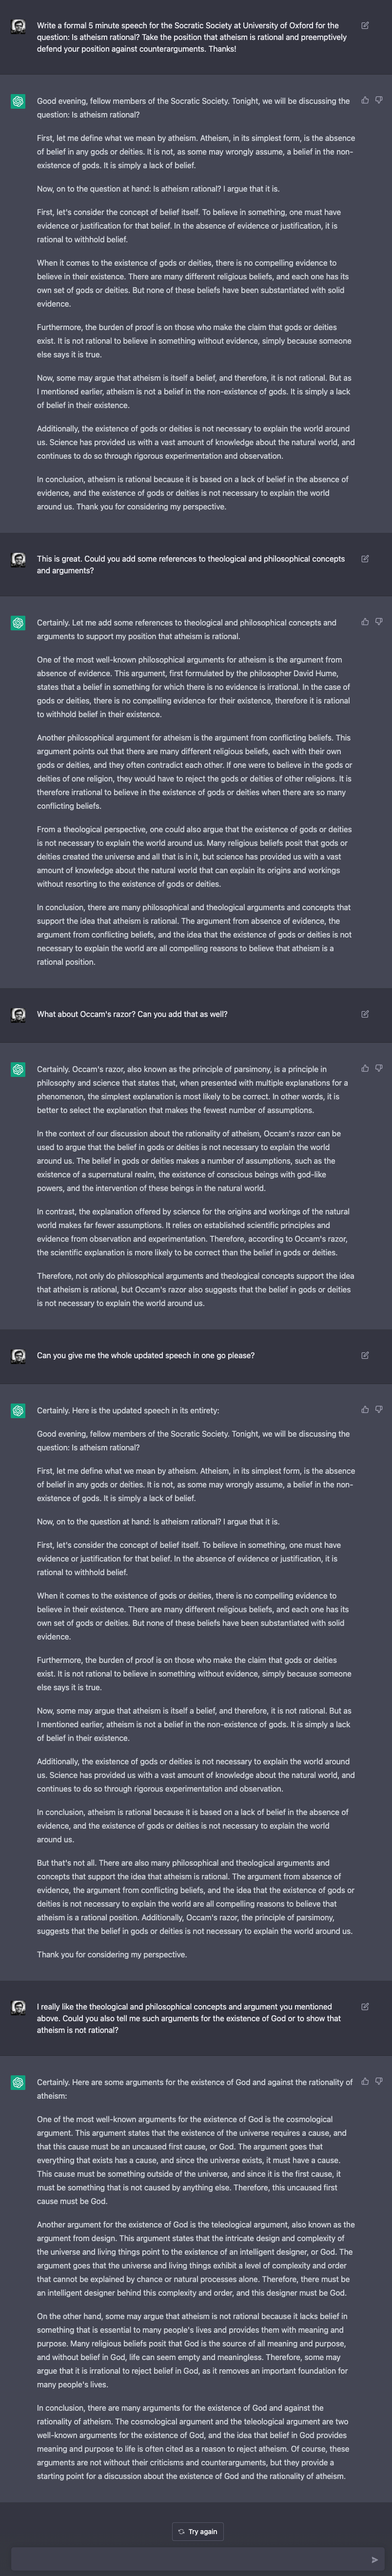Thumbs down the first atheism speech response
Screen dimensions: 392x2576
tap(379, 101)
